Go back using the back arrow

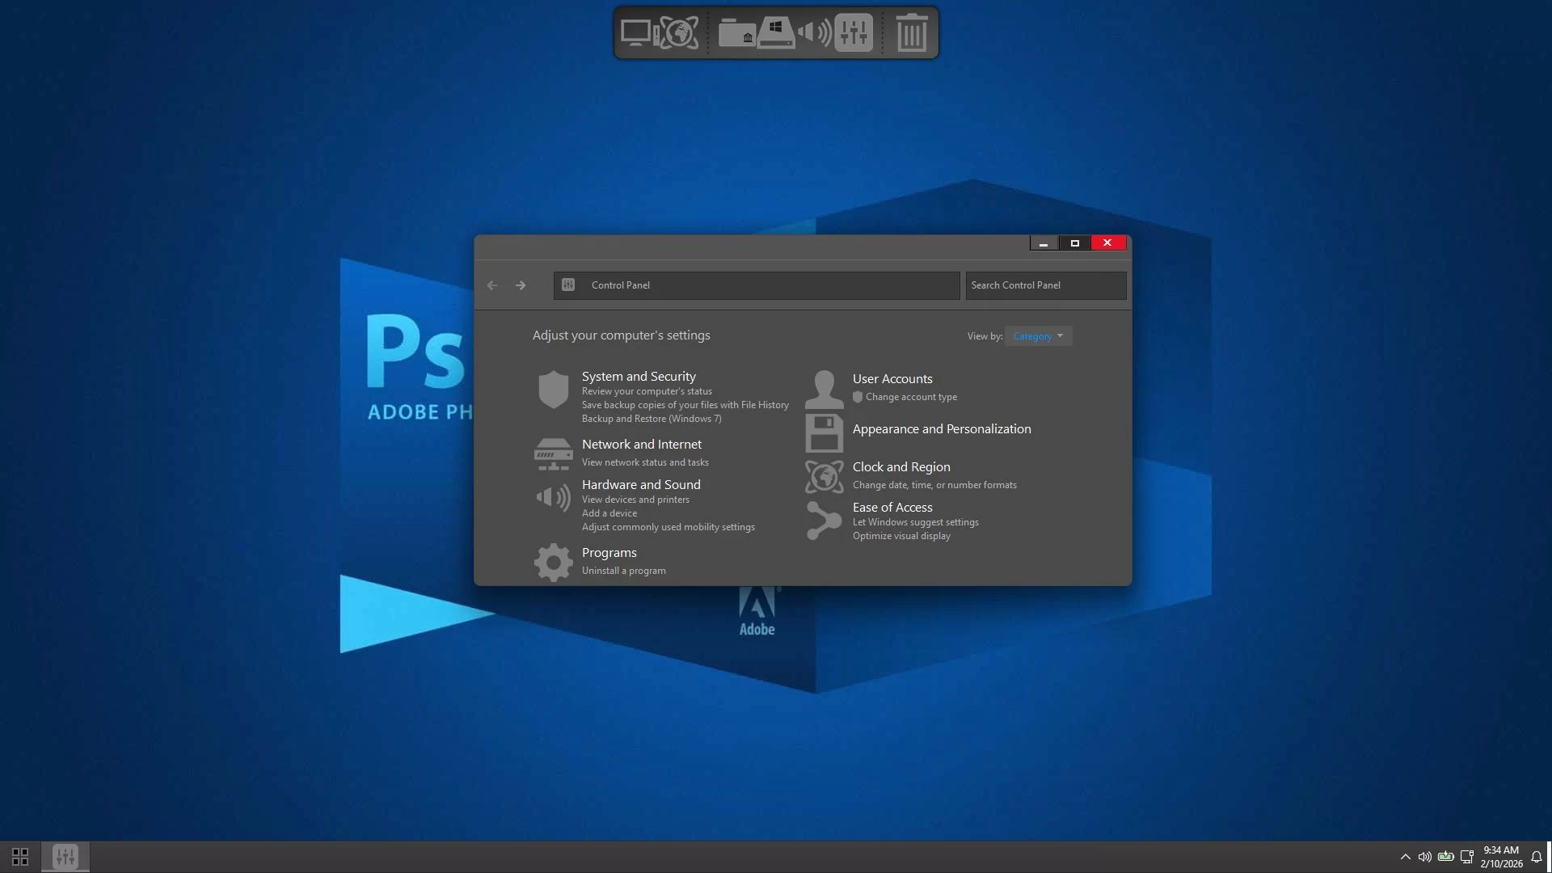[x=492, y=285]
